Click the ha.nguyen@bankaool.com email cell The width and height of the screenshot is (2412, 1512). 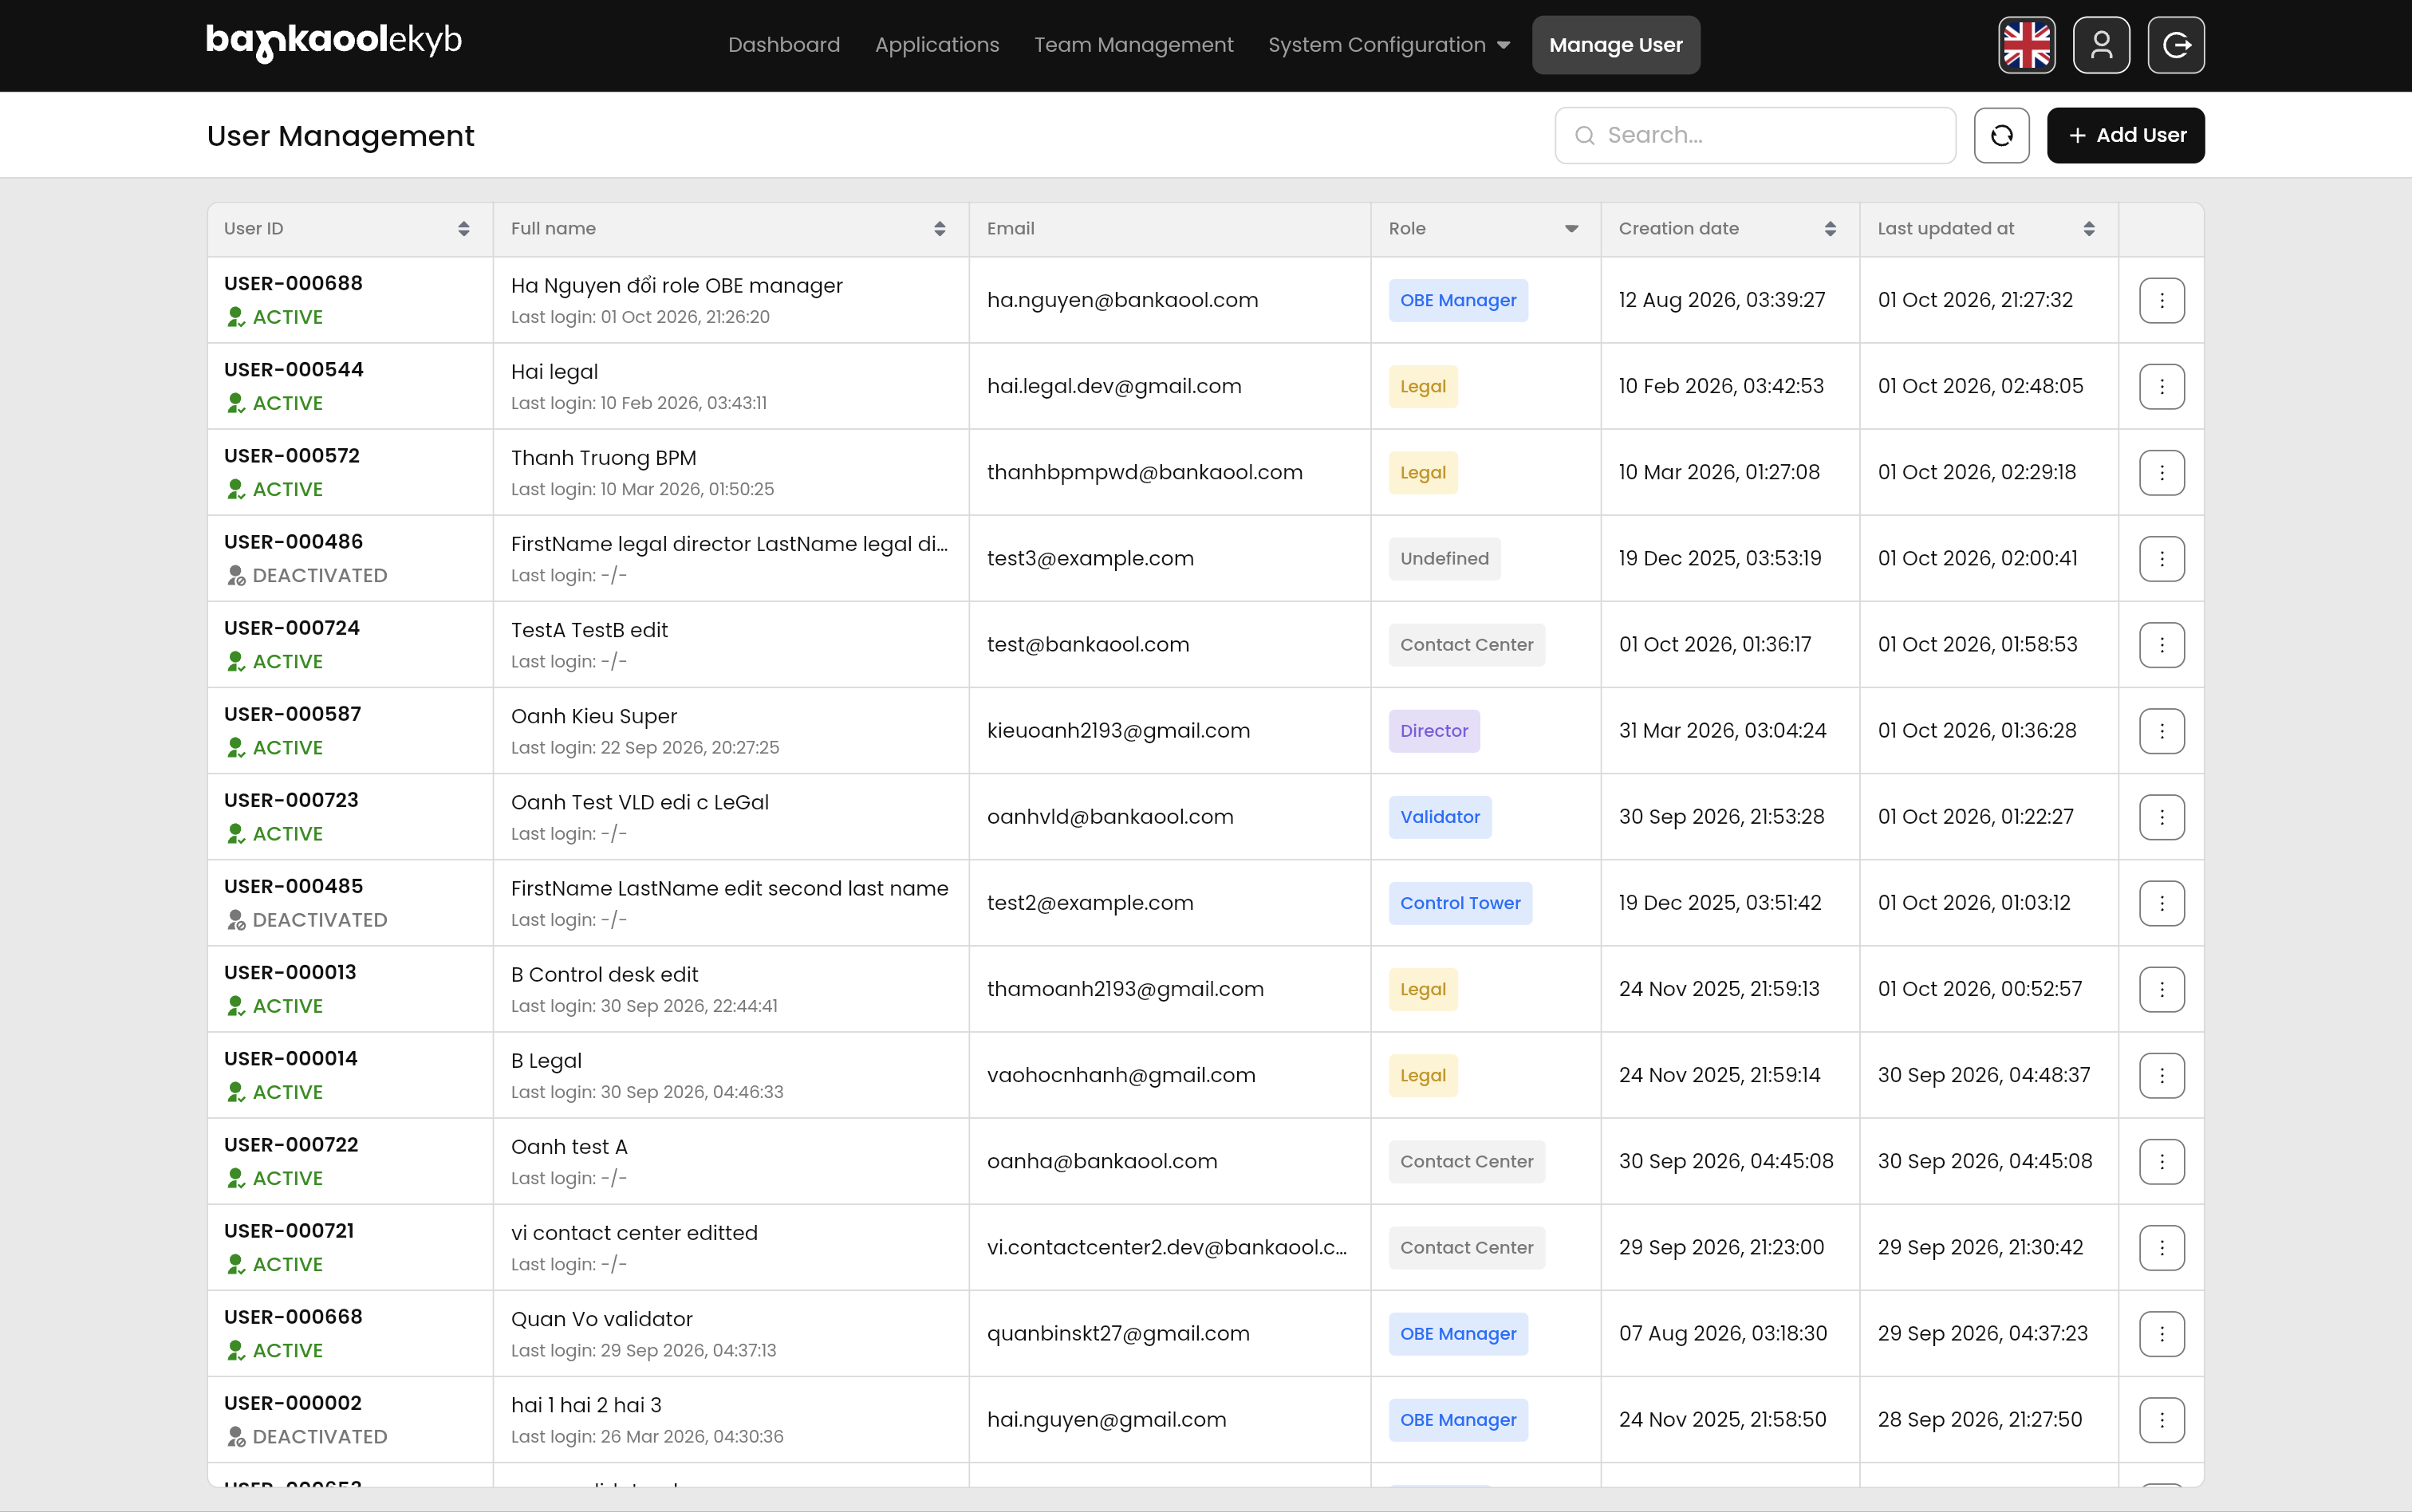click(x=1122, y=300)
